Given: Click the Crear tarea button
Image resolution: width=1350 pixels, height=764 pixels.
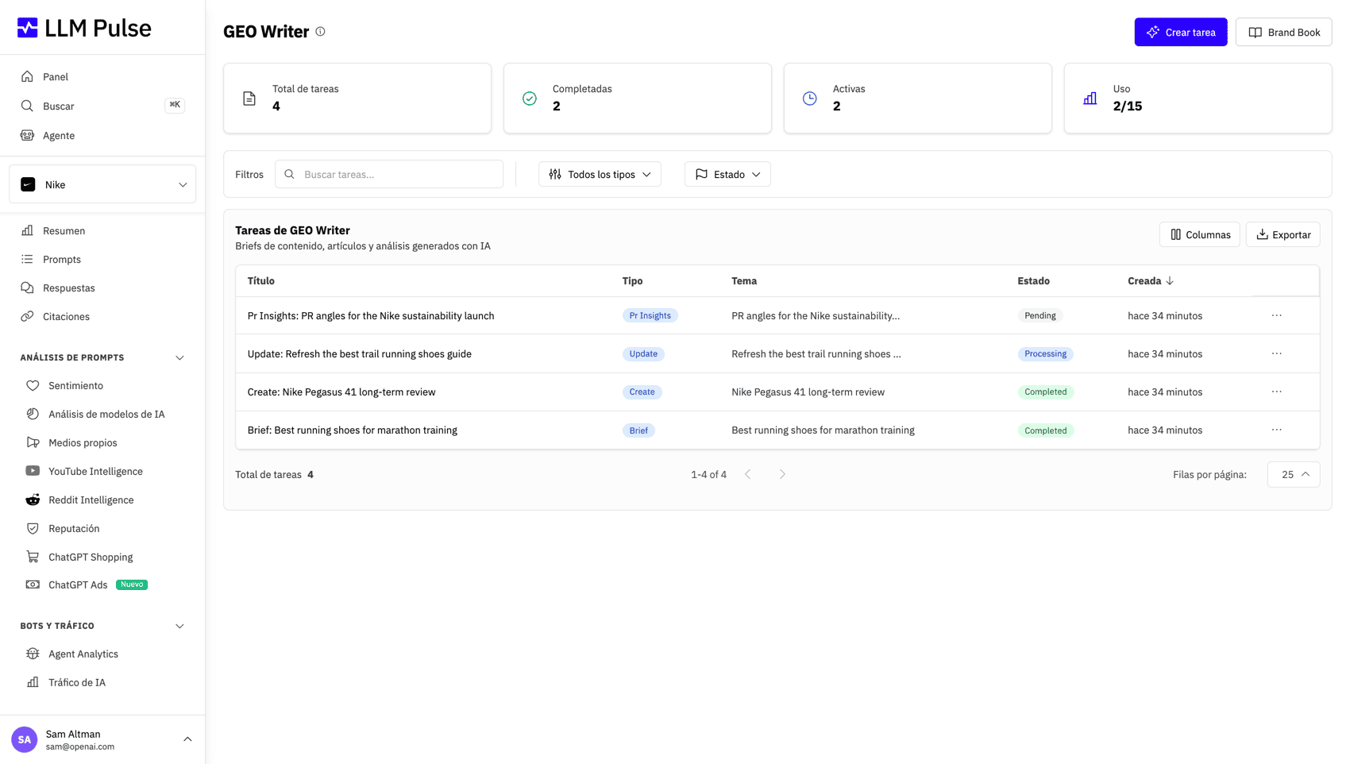Looking at the screenshot, I should click(1181, 32).
